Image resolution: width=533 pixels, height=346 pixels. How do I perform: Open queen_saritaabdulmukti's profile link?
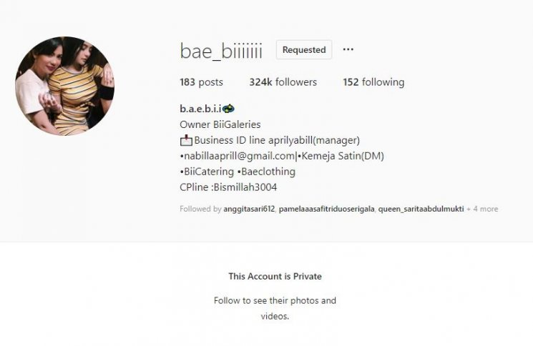click(x=421, y=209)
